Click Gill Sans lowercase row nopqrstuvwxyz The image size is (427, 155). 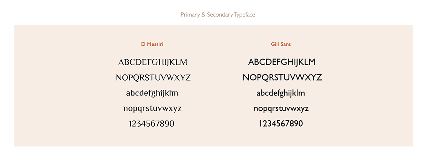click(281, 109)
